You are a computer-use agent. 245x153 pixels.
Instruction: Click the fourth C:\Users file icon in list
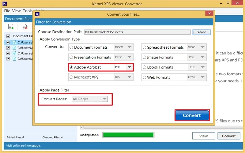(14, 59)
